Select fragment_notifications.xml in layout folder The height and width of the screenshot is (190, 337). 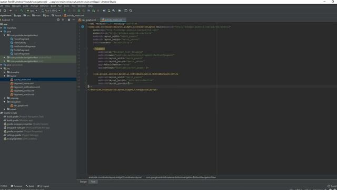coord(27,87)
